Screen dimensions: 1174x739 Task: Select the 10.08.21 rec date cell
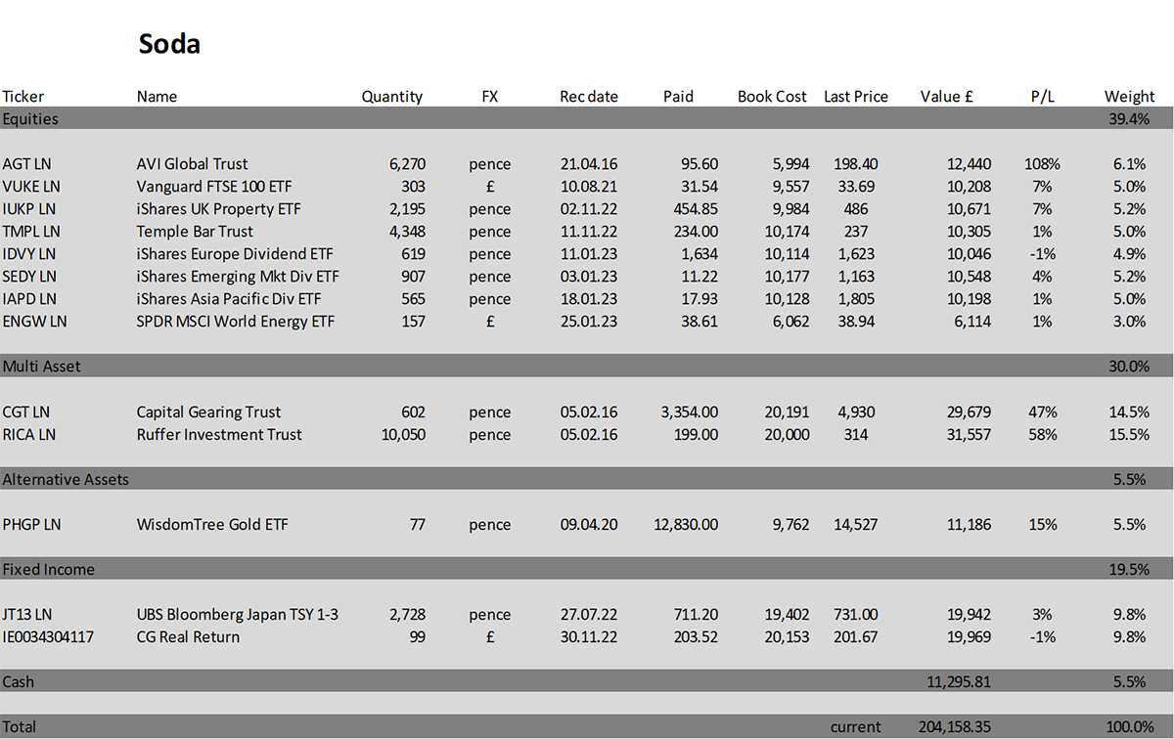589,187
